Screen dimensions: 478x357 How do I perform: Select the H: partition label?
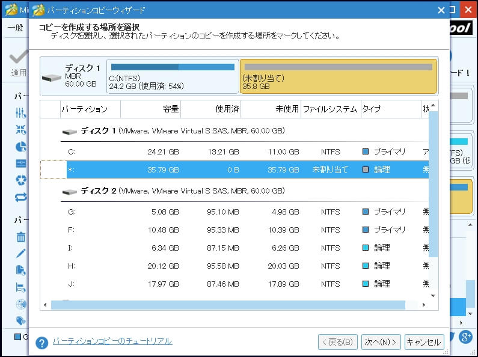tap(72, 266)
